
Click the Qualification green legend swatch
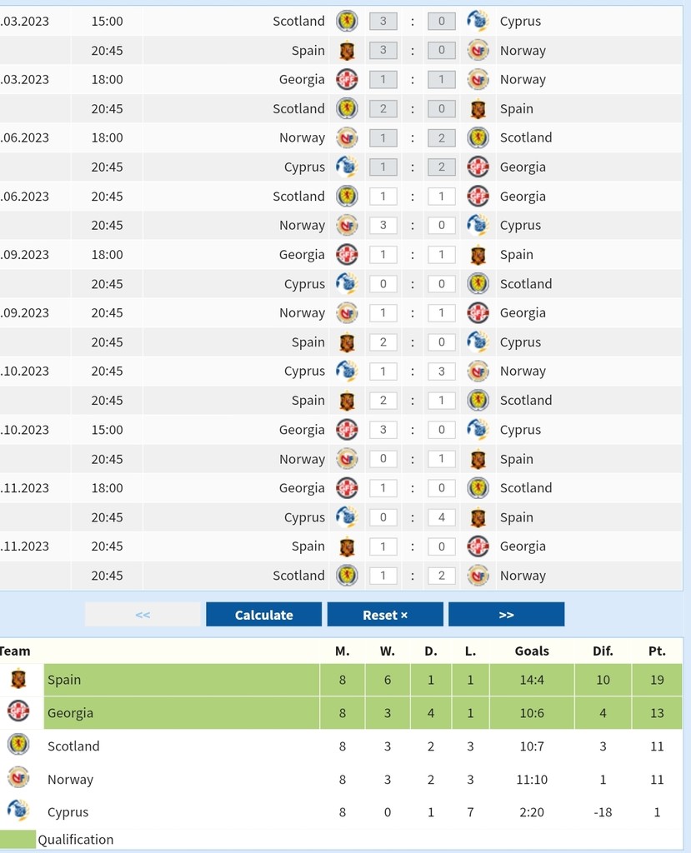click(18, 839)
